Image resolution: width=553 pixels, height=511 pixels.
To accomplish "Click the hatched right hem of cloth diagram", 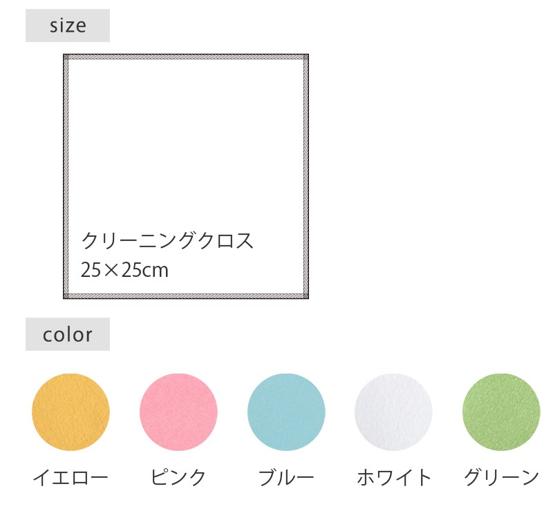I will (x=306, y=176).
